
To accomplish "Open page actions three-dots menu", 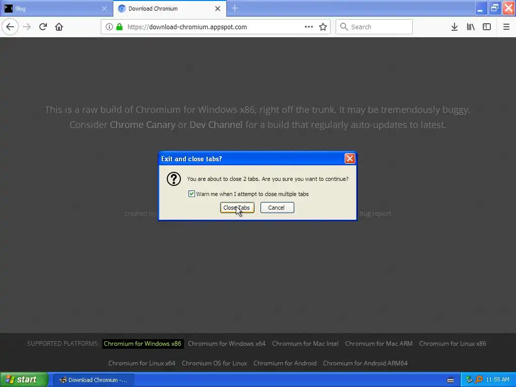I will click(x=309, y=27).
